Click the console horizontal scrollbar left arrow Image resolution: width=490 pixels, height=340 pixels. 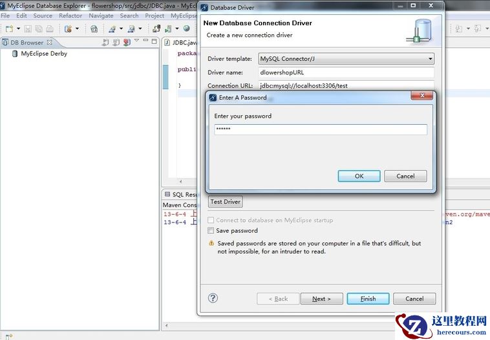pyautogui.click(x=167, y=325)
